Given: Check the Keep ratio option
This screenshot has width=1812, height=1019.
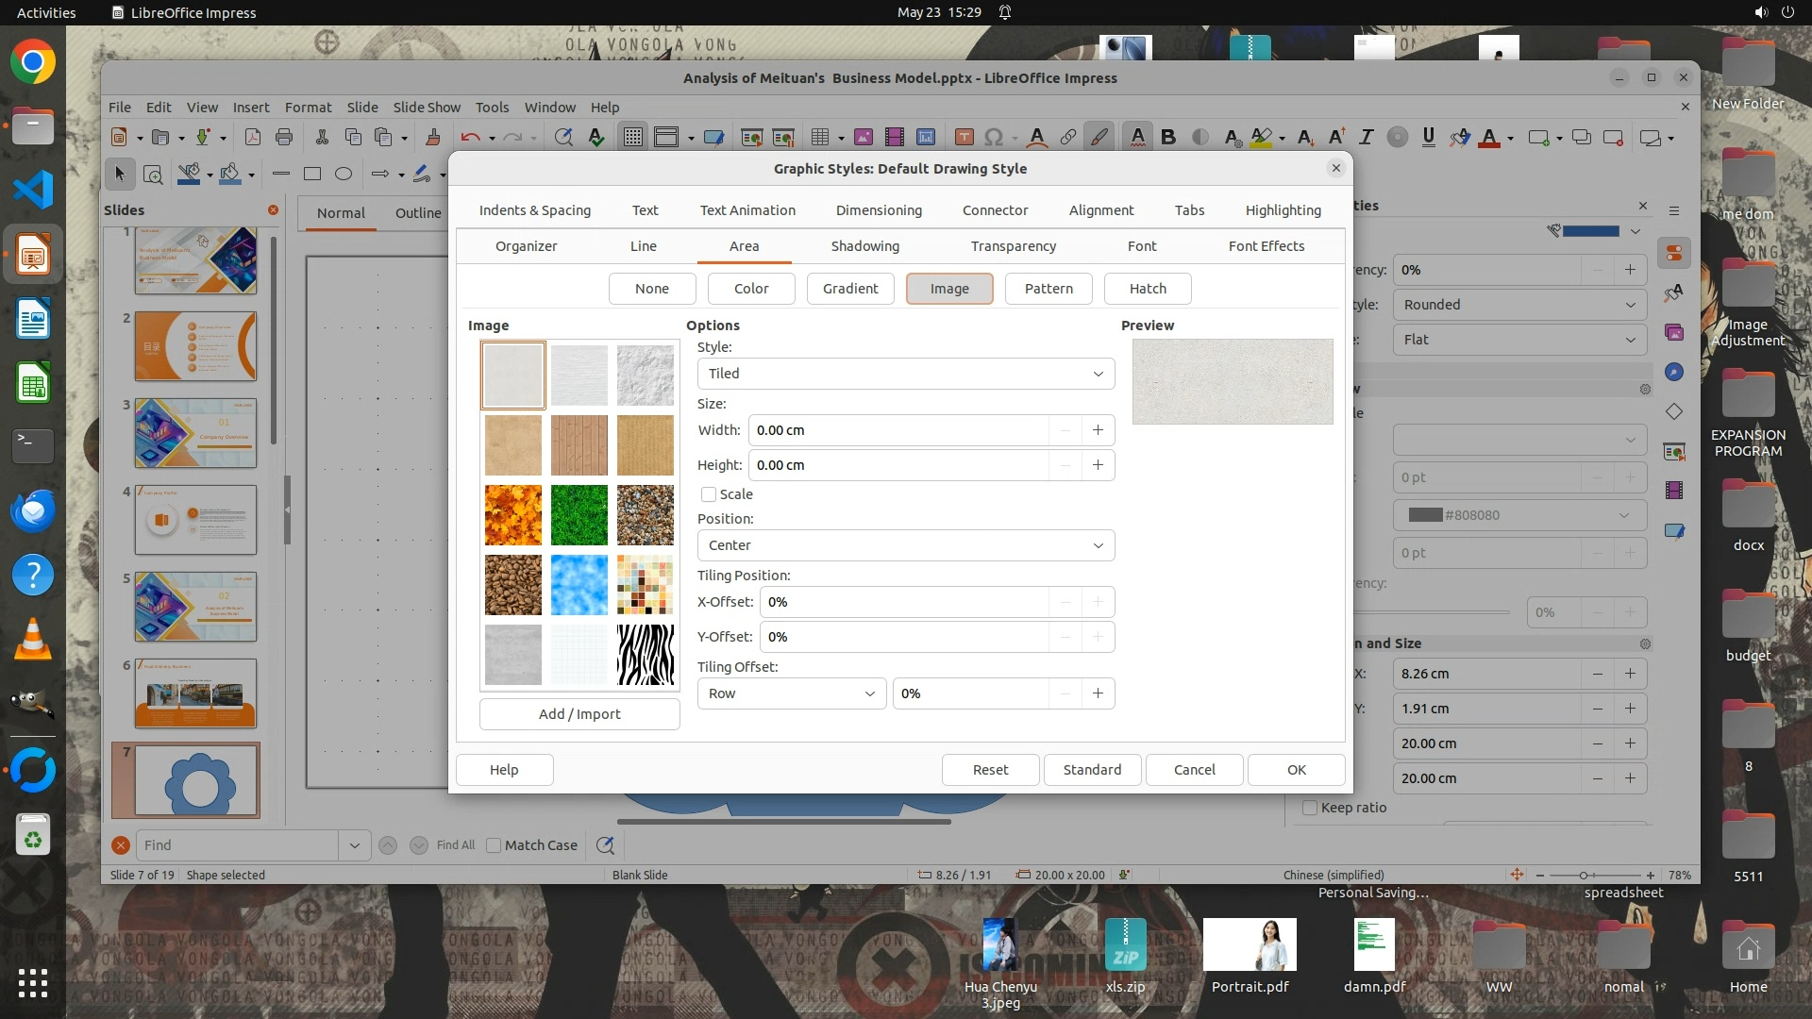Looking at the screenshot, I should [x=1310, y=808].
